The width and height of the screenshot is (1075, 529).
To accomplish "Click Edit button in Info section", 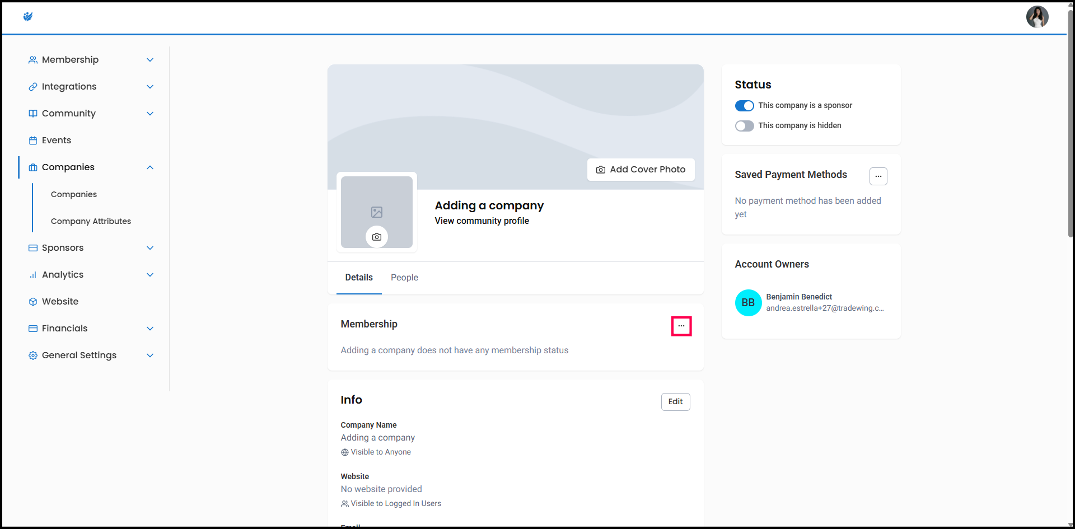I will click(x=675, y=402).
